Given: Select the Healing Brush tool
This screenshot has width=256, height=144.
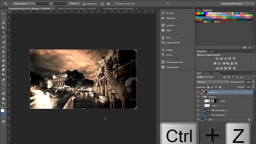Looking at the screenshot, I should (4, 42).
